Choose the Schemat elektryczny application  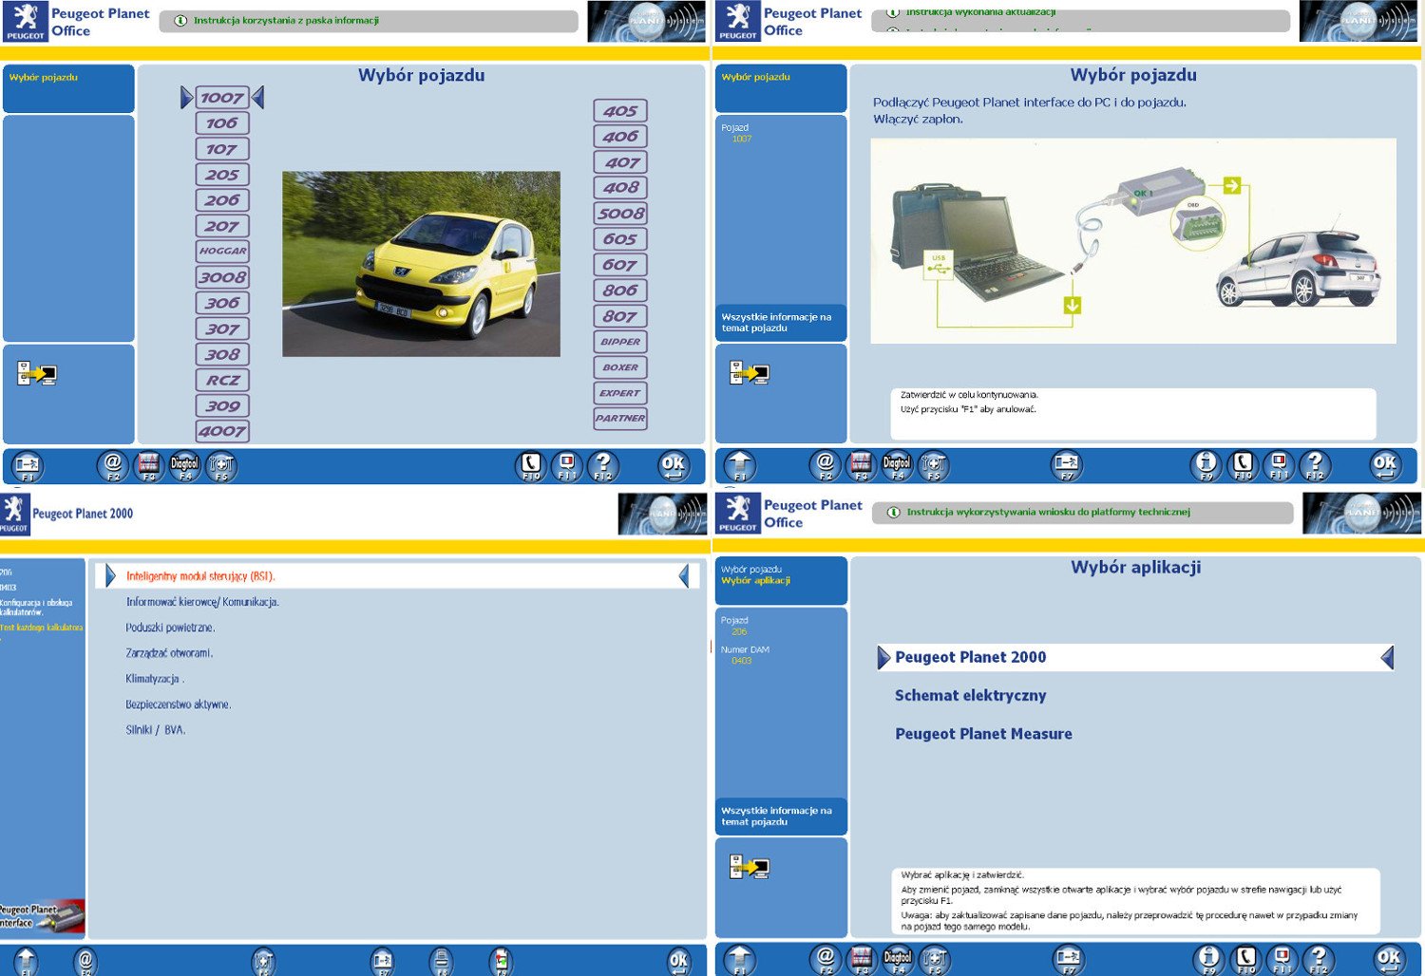tap(970, 695)
